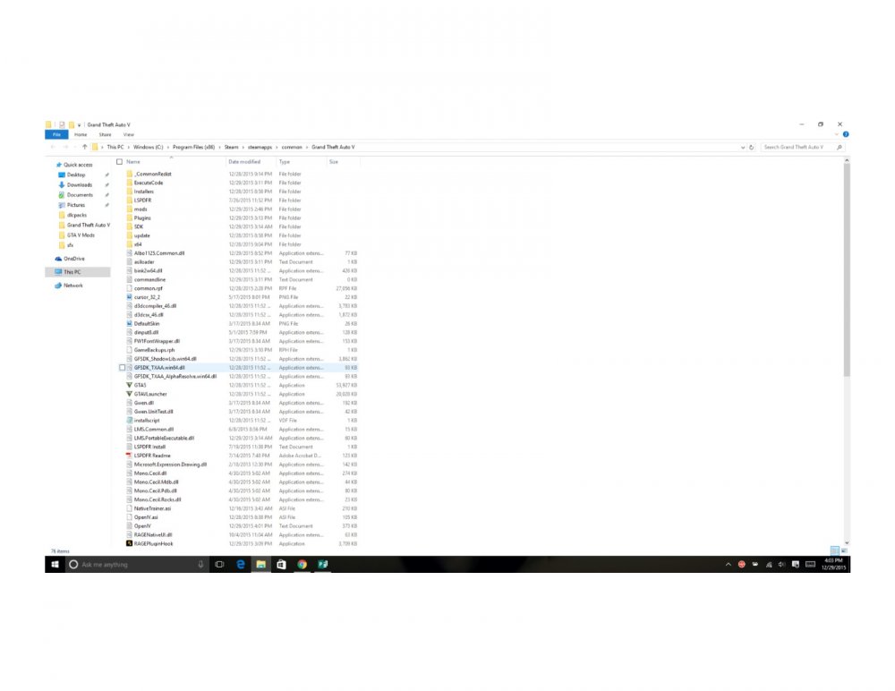The width and height of the screenshot is (895, 691).
Task: Click the Up one level arrow
Action: pyautogui.click(x=84, y=148)
